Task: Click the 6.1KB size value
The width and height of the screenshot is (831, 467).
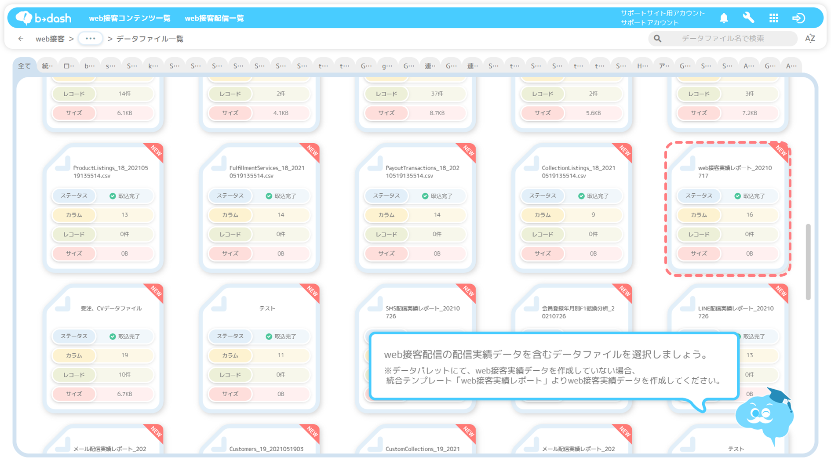Action: pyautogui.click(x=124, y=113)
